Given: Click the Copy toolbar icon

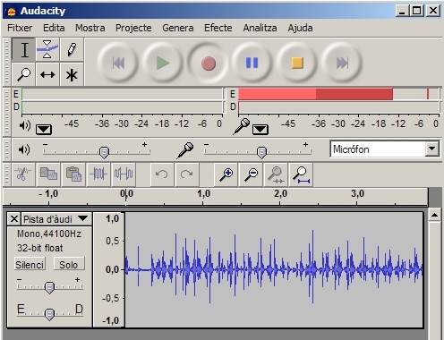Looking at the screenshot, I should pyautogui.click(x=48, y=174).
